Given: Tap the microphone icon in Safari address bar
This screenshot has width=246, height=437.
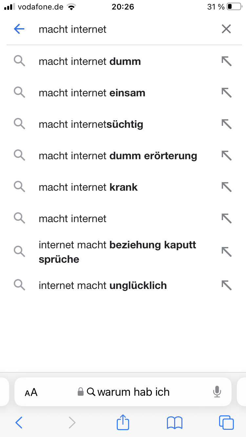Looking at the screenshot, I should click(x=217, y=392).
